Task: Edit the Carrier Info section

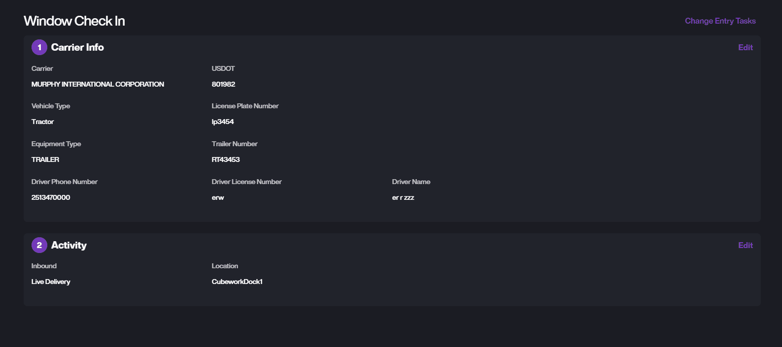Action: coord(745,47)
